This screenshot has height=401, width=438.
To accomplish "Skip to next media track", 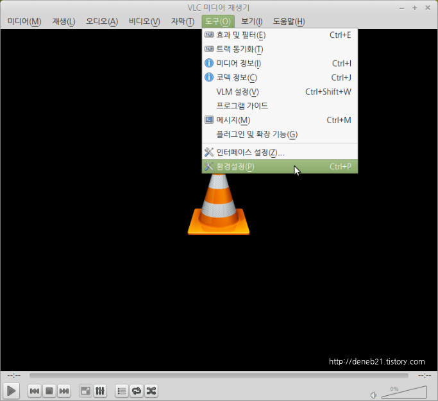I will pos(64,391).
